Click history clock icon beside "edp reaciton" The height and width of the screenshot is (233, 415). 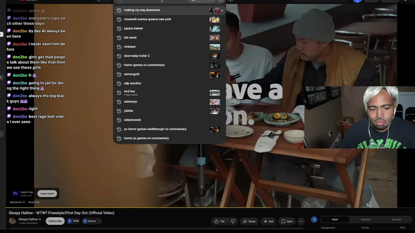119,83
